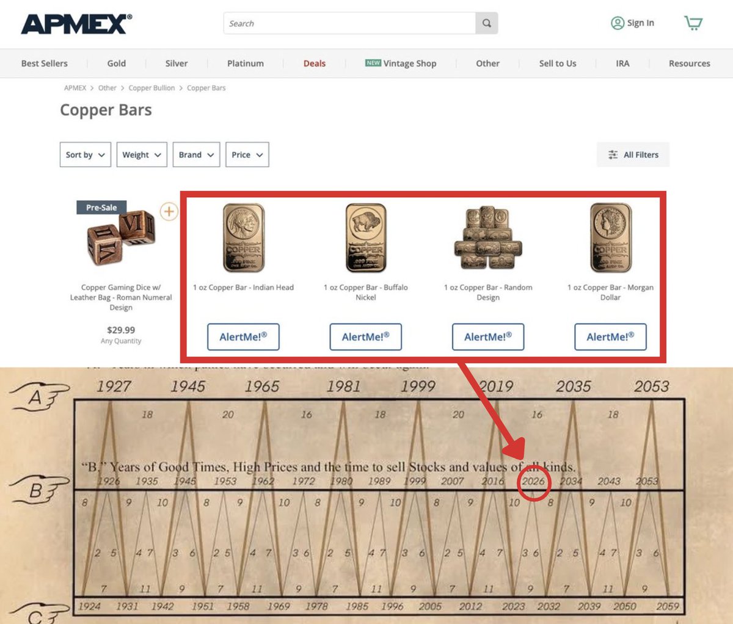
Task: Open the Buffalo Nickel copper bar image
Action: pos(366,238)
